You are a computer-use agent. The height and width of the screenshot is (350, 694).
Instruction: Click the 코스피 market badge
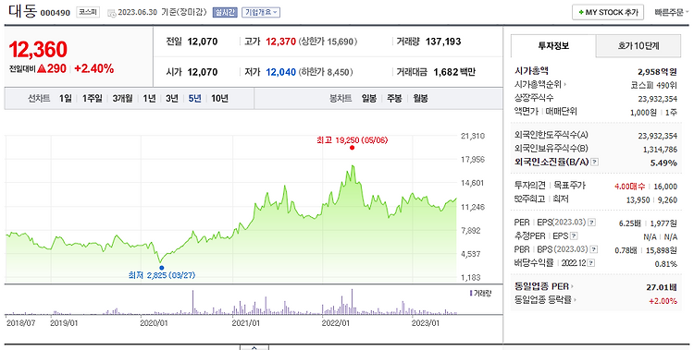point(88,12)
